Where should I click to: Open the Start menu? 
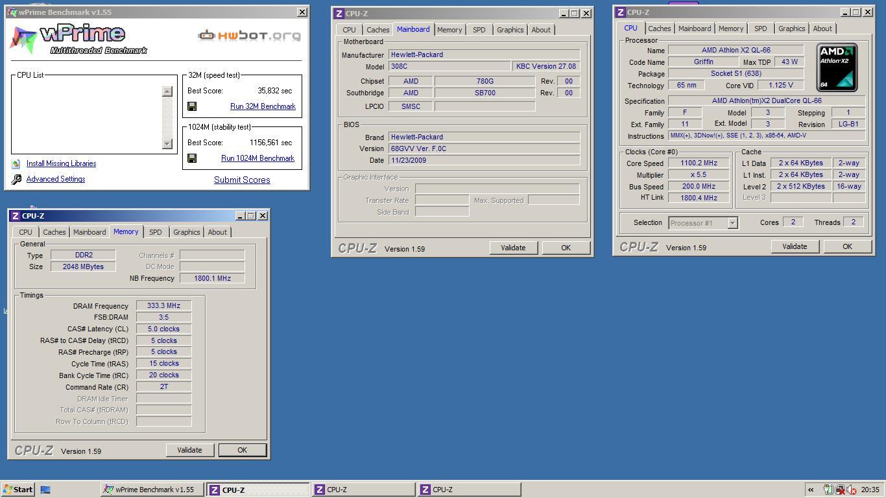pos(18,490)
